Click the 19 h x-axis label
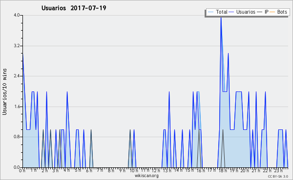This screenshot has width=293, height=180. [234, 171]
